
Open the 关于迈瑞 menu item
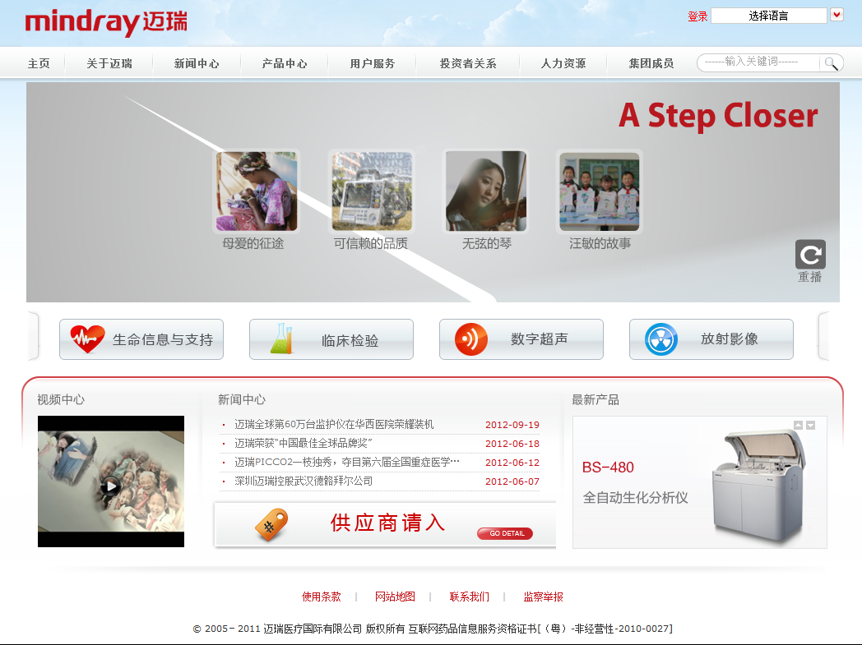click(x=109, y=63)
